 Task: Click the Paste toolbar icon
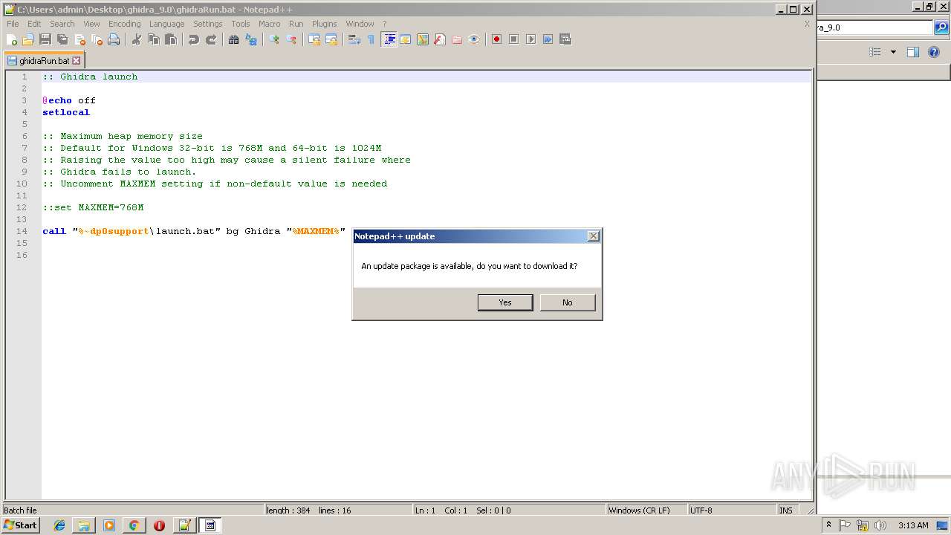171,39
